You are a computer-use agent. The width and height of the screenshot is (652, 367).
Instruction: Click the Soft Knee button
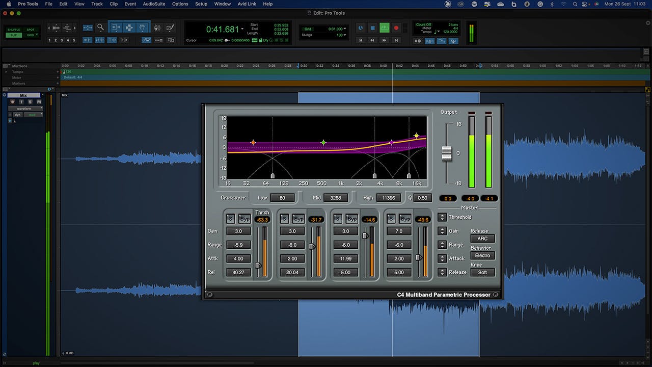click(x=482, y=272)
